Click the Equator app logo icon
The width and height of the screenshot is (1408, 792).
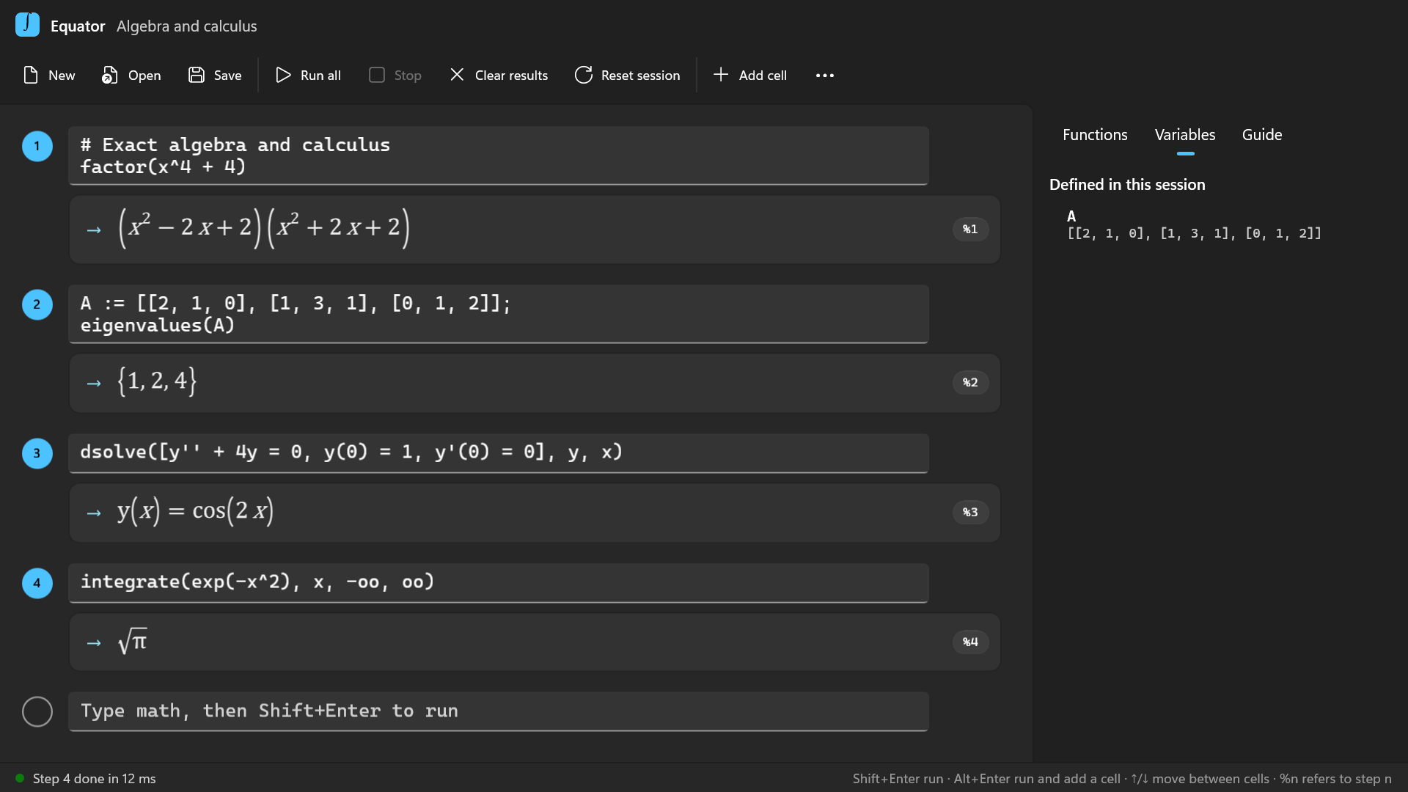click(27, 25)
